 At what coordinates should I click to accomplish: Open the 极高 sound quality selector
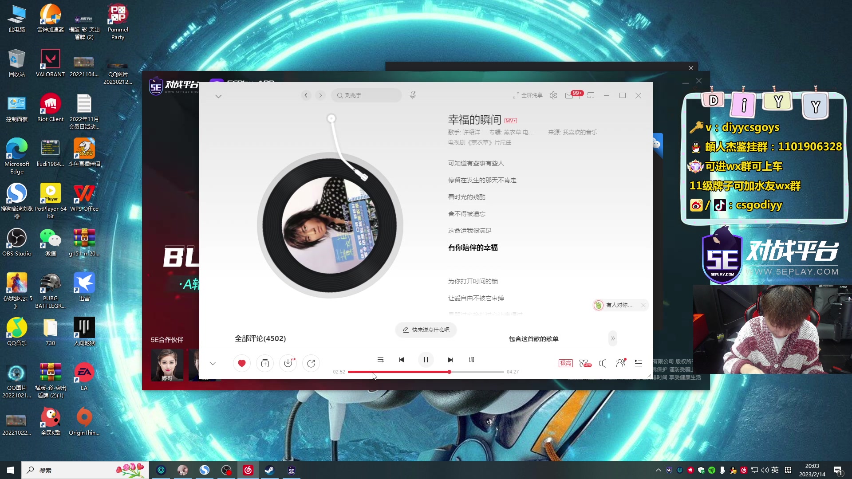coord(565,363)
